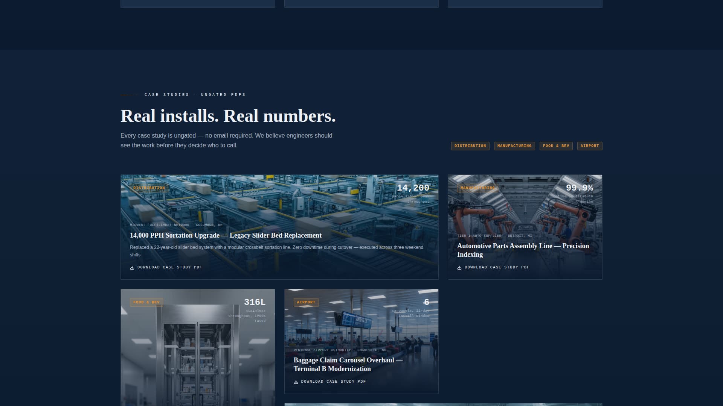The image size is (723, 406).
Task: Open the Automotive Parts Assembly Line case study
Action: [523, 250]
